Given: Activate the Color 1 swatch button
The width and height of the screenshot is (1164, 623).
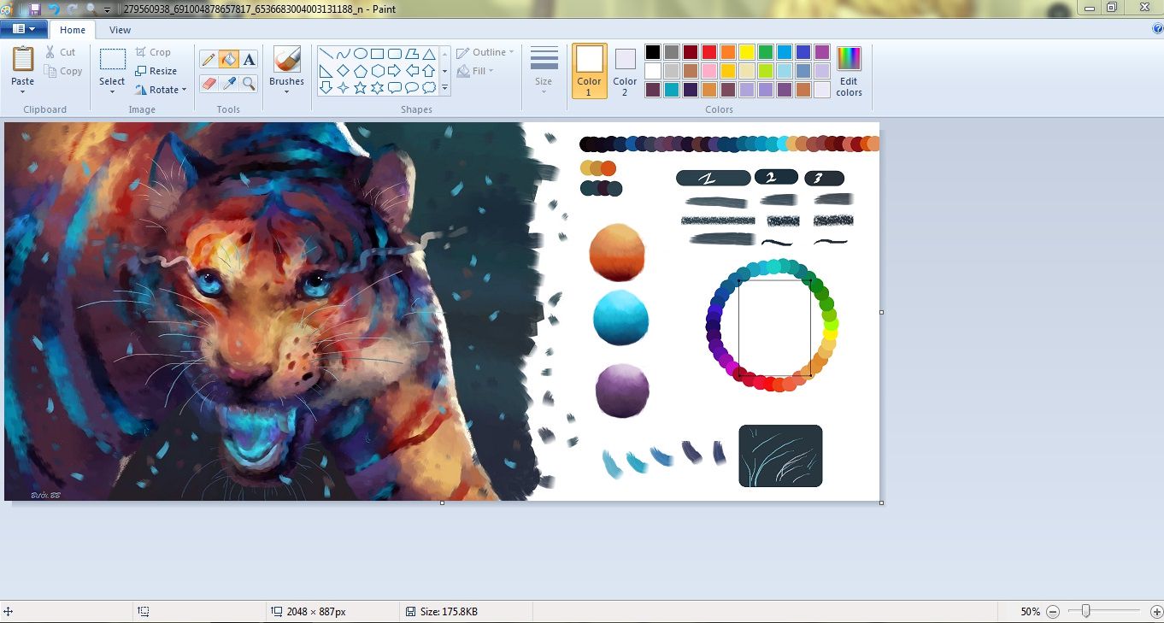Looking at the screenshot, I should (589, 70).
